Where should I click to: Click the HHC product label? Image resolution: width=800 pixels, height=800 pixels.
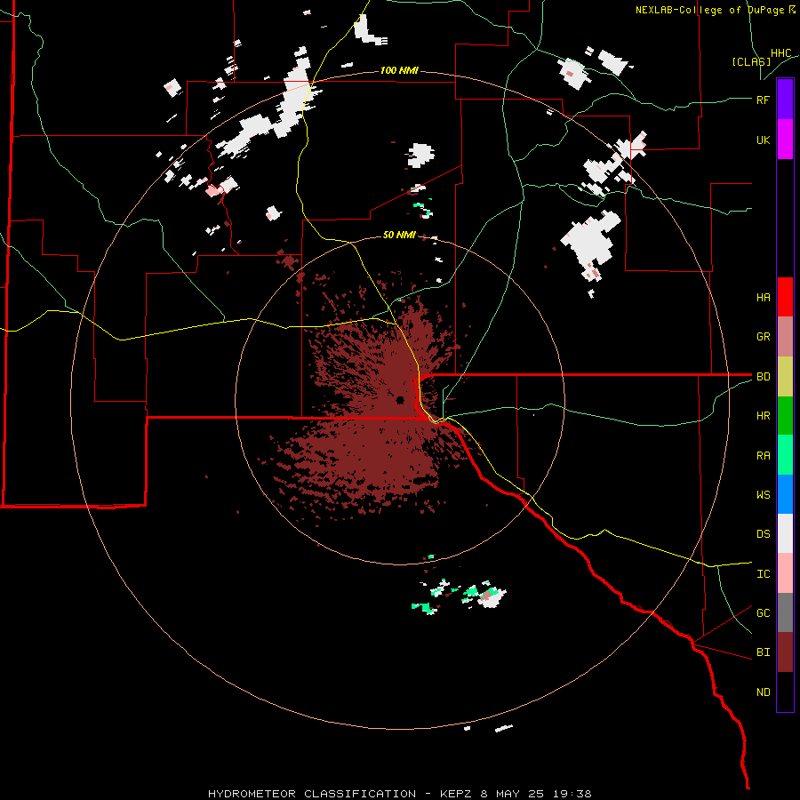pyautogui.click(x=780, y=53)
